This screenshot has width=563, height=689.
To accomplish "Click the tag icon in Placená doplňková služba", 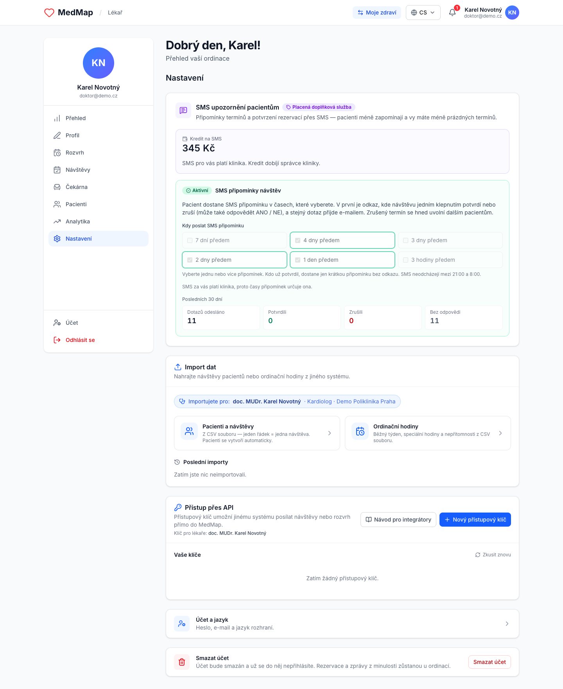I will [x=289, y=107].
